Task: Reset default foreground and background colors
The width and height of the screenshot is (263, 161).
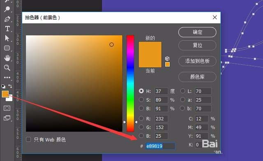Action: [3, 86]
